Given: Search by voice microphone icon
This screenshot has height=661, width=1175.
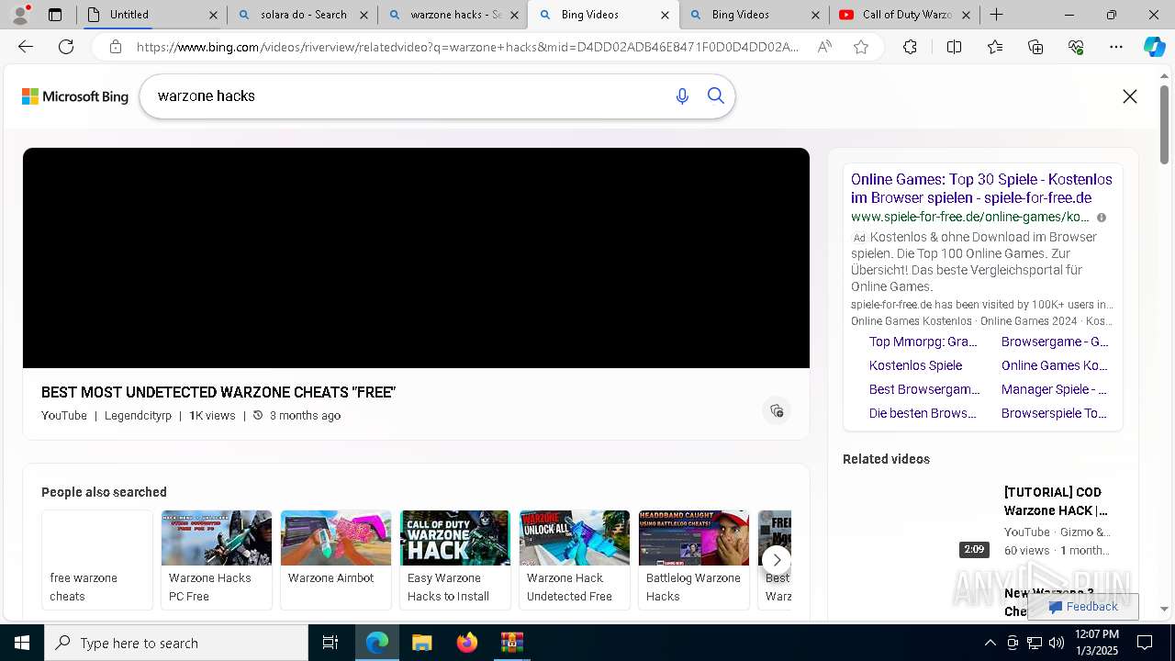Looking at the screenshot, I should tap(682, 96).
